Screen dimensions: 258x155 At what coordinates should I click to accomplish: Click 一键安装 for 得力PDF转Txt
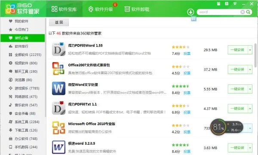point(238,108)
